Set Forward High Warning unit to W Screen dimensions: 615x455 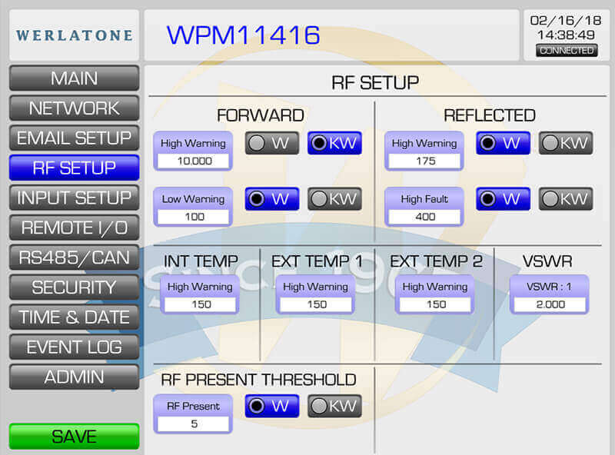[x=272, y=143]
